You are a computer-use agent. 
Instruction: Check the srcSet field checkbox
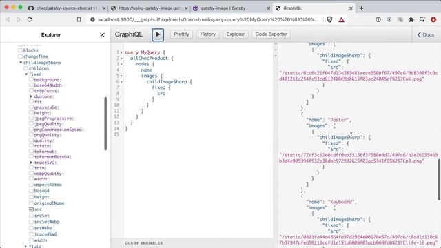pyautogui.click(x=31, y=216)
